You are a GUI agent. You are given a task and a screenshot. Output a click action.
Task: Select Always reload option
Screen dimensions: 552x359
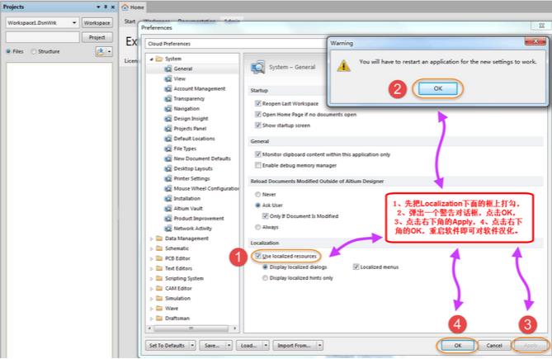click(x=257, y=228)
